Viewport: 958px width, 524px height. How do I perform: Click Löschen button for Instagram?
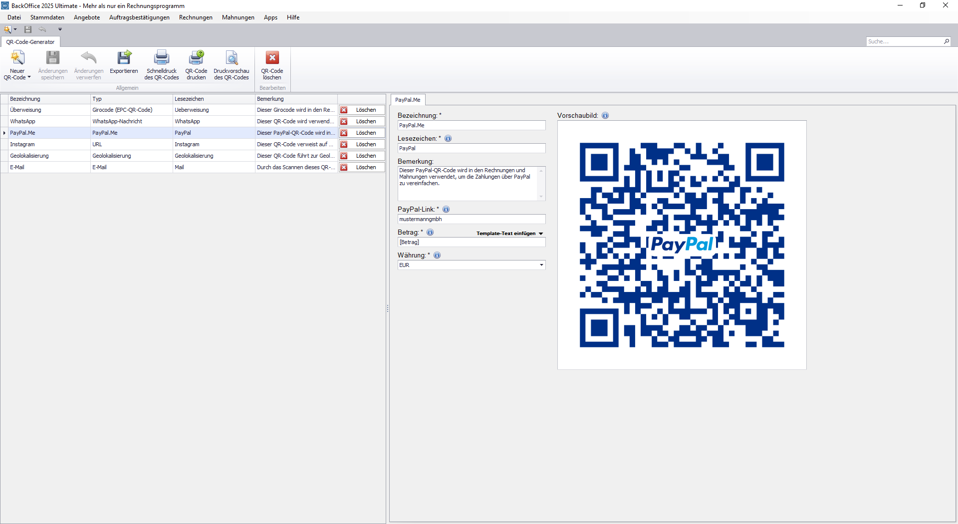[362, 144]
